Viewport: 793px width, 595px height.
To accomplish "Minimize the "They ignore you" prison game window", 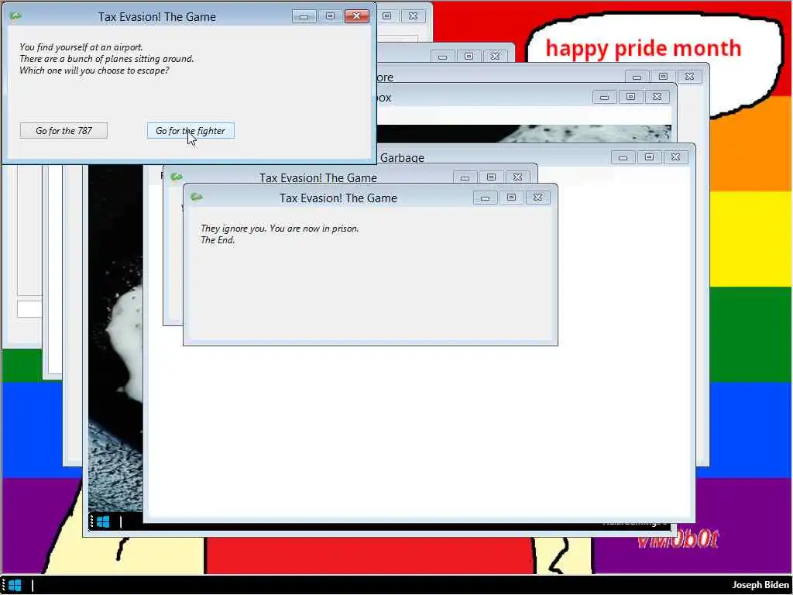I will click(485, 198).
